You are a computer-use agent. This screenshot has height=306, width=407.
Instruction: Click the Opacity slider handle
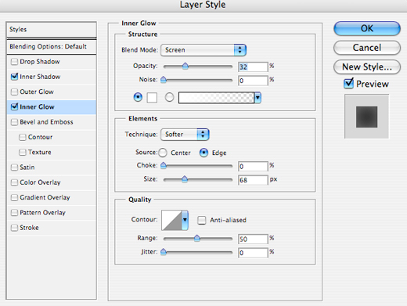[185, 66]
